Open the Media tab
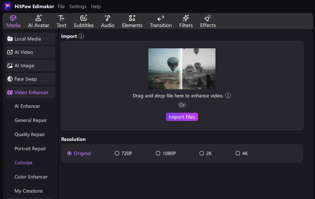The image size is (315, 199). [x=13, y=21]
